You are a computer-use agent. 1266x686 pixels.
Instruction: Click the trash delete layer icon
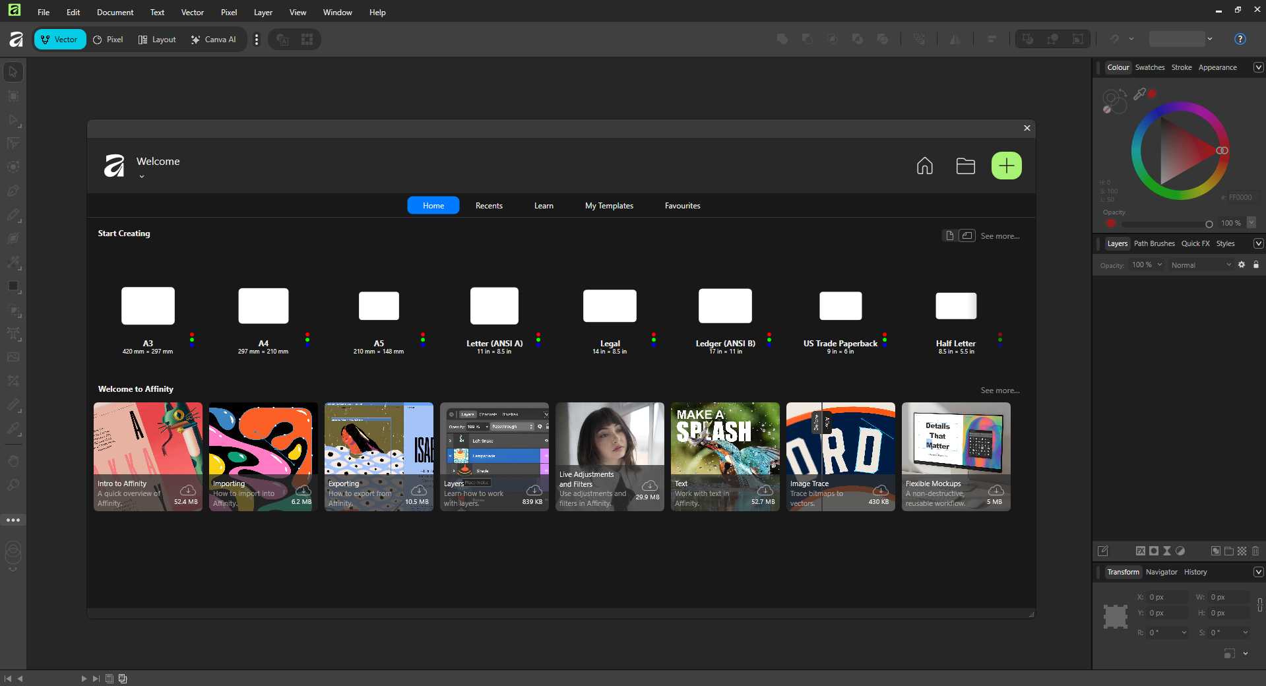click(x=1255, y=551)
